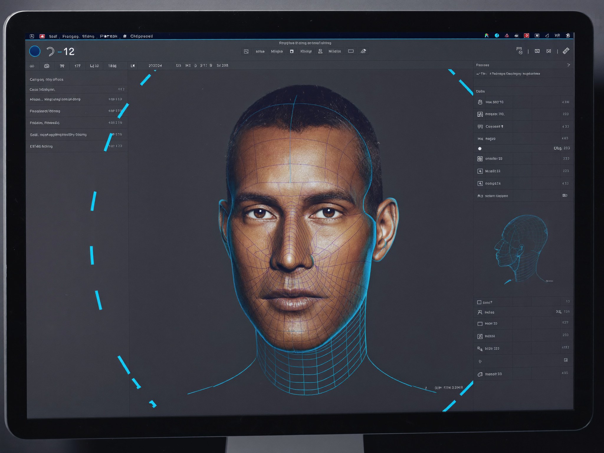Viewport: 604px width, 453px height.
Task: Expand the Pemace panel chevron
Action: (569, 65)
